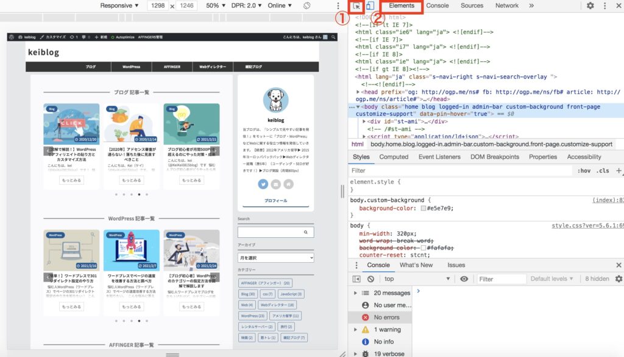This screenshot has width=624, height=357.
Task: Click the プロフィール profile link
Action: pyautogui.click(x=276, y=201)
